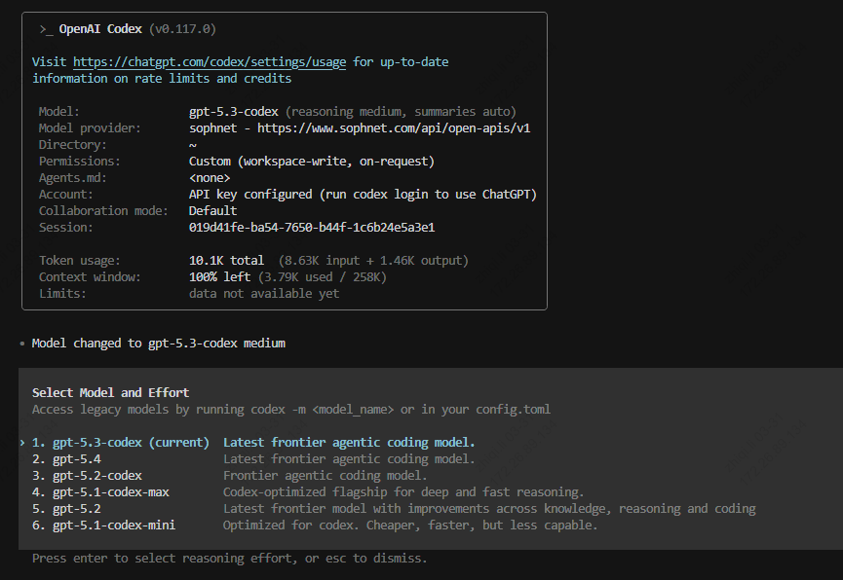
Task: Click the data not available yet limits text
Action: pyautogui.click(x=263, y=294)
